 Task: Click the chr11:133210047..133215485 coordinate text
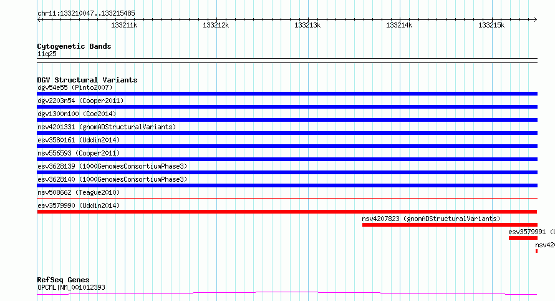tap(86, 14)
